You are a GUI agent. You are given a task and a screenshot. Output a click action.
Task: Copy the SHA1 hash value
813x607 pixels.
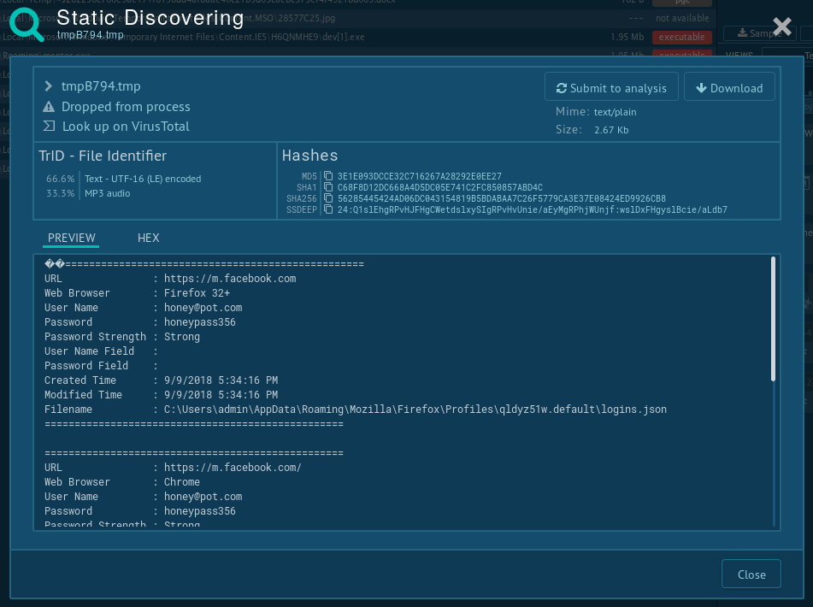[328, 187]
